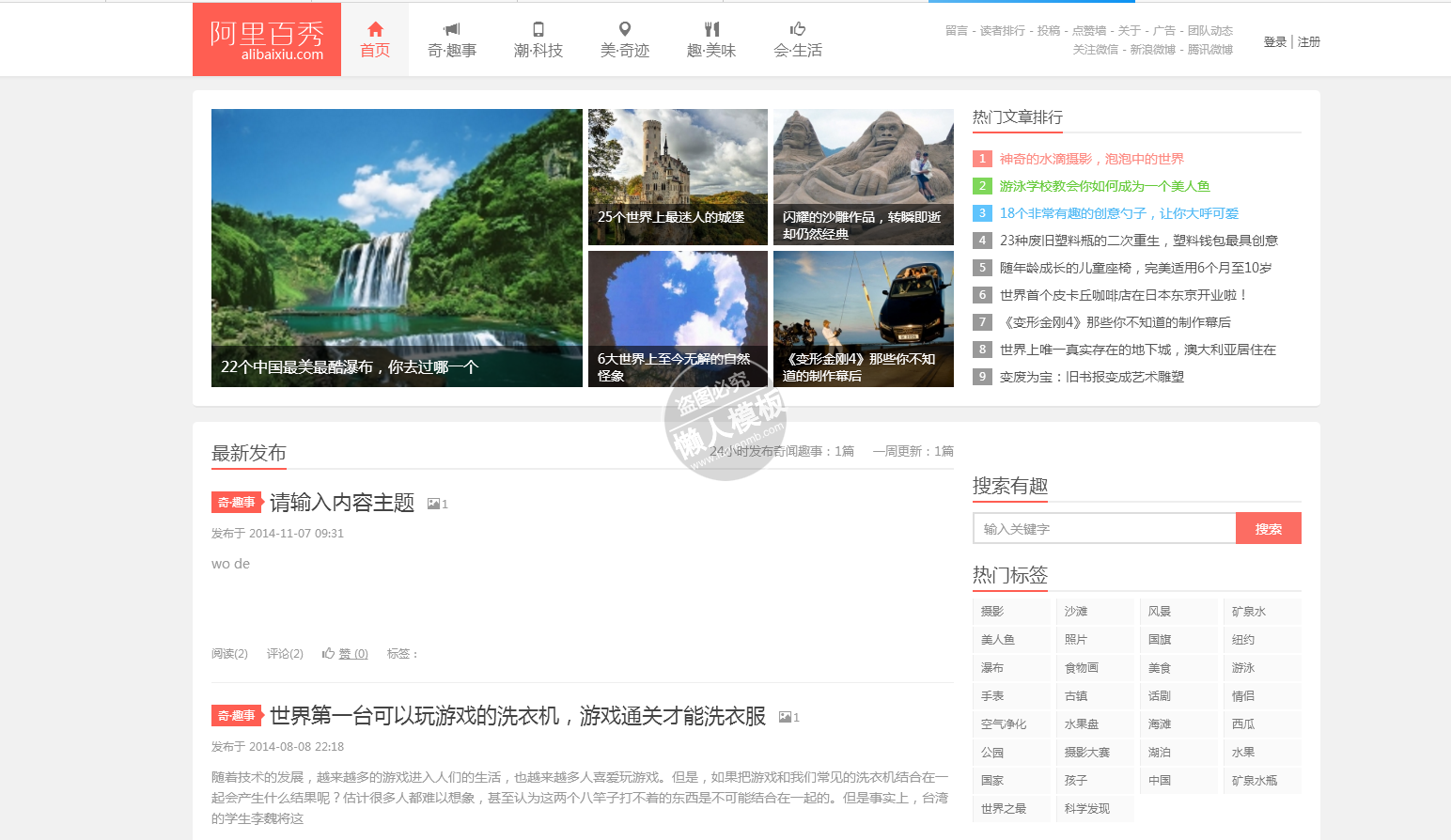Open the 25个世界上最迷人的城堡 castle thumbnail
Image resolution: width=1451 pixels, height=840 pixels.
[678, 177]
